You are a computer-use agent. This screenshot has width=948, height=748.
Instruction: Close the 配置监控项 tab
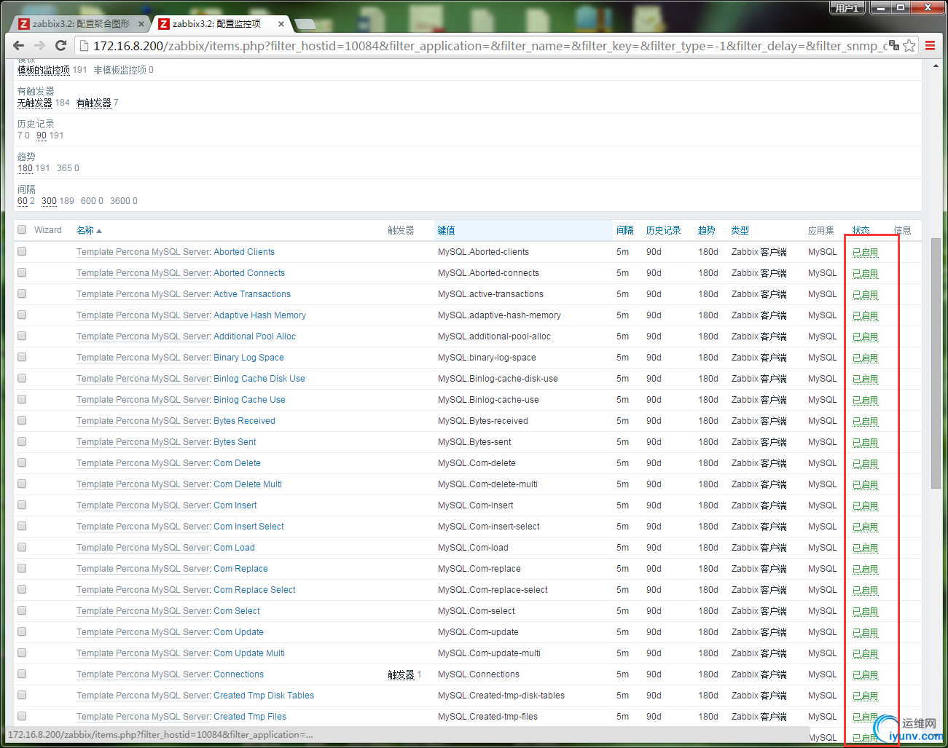tap(281, 24)
